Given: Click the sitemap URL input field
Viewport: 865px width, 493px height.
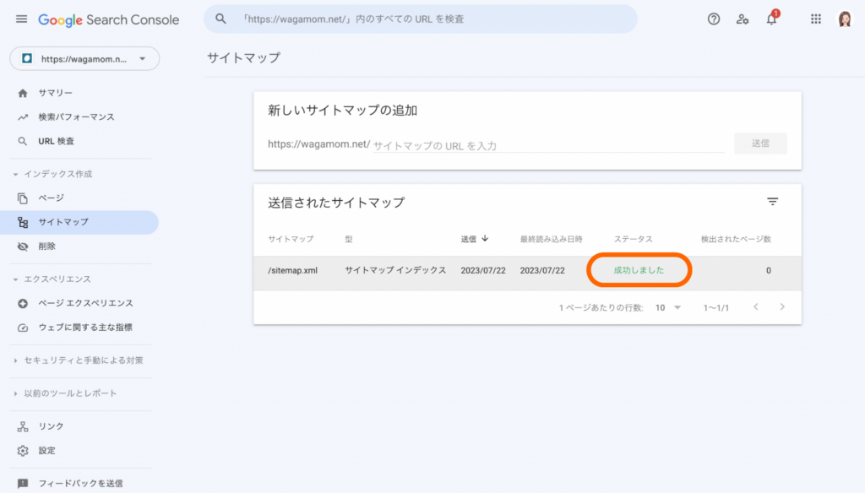Looking at the screenshot, I should 547,145.
